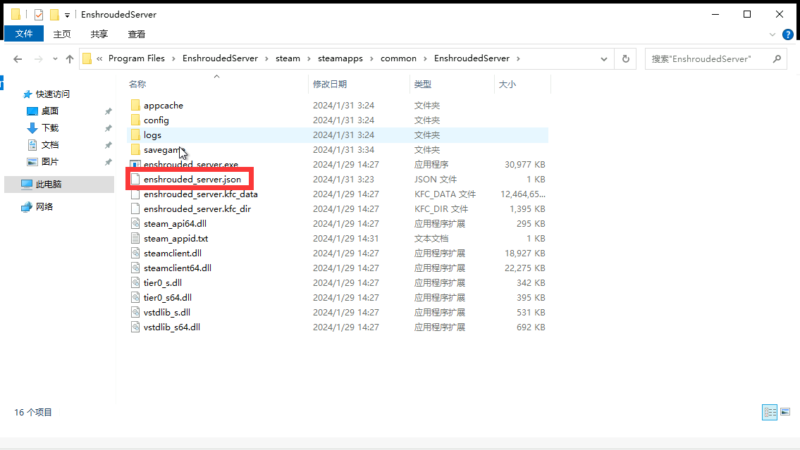This screenshot has height=450, width=800.
Task: Select the enshrouded_server.kfc_data file
Action: pyautogui.click(x=200, y=194)
